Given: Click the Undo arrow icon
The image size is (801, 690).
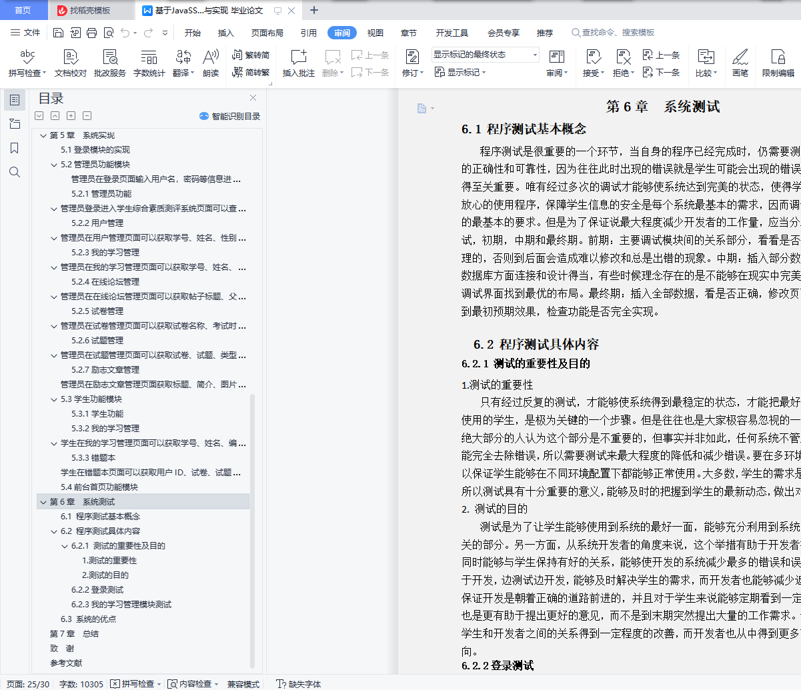Looking at the screenshot, I should point(125,33).
